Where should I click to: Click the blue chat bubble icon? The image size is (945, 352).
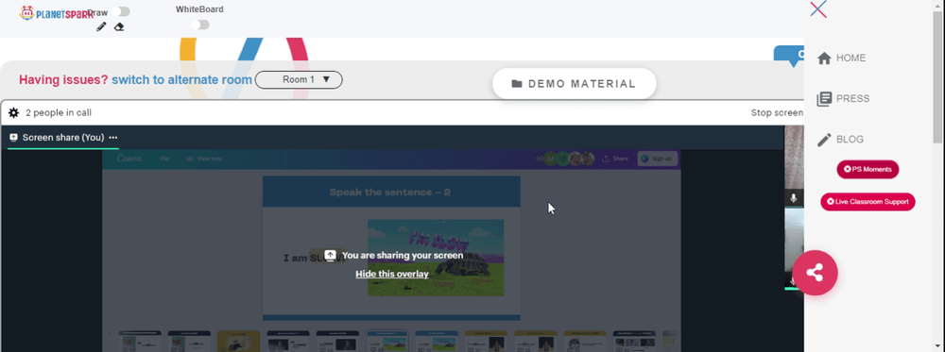pos(789,56)
